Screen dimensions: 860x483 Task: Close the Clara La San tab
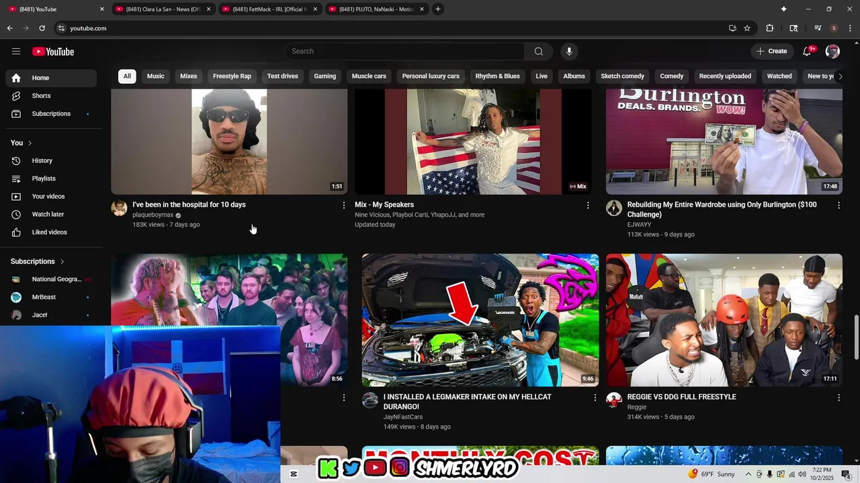[208, 9]
